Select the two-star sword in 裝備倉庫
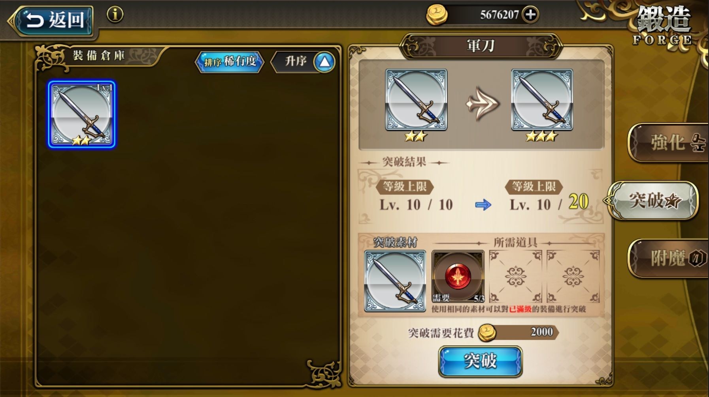The image size is (709, 397). tap(82, 114)
